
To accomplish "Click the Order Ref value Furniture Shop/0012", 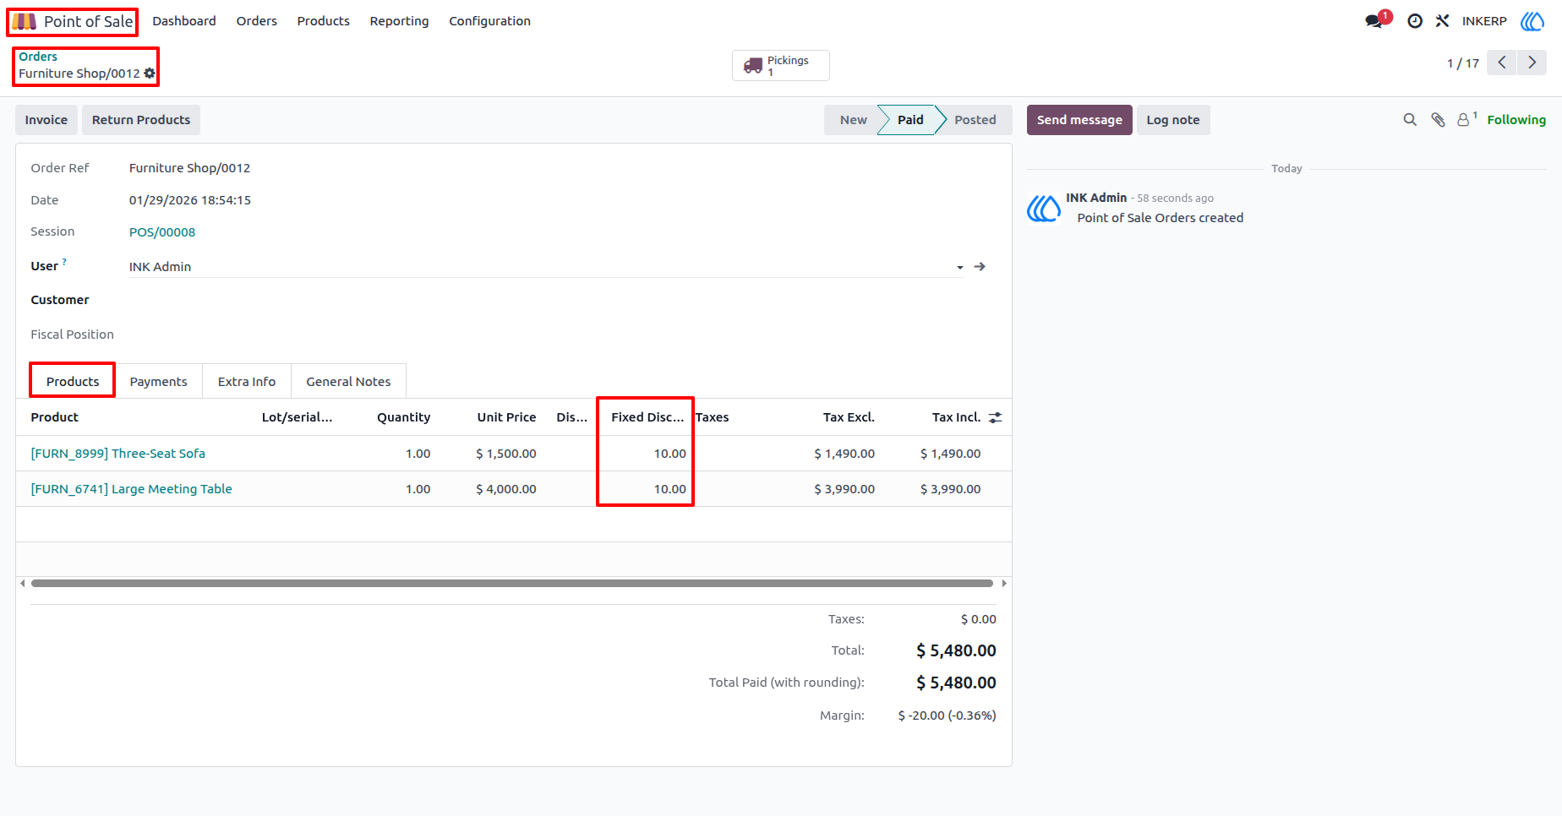I will coord(189,168).
